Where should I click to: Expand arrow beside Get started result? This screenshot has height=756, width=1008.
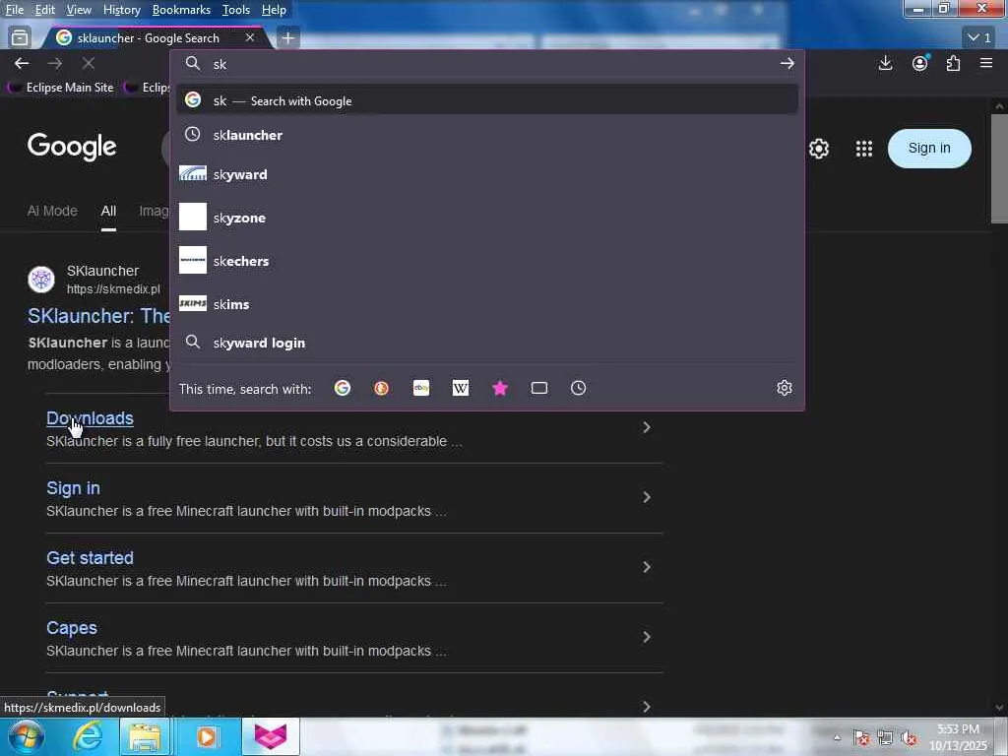click(x=646, y=567)
